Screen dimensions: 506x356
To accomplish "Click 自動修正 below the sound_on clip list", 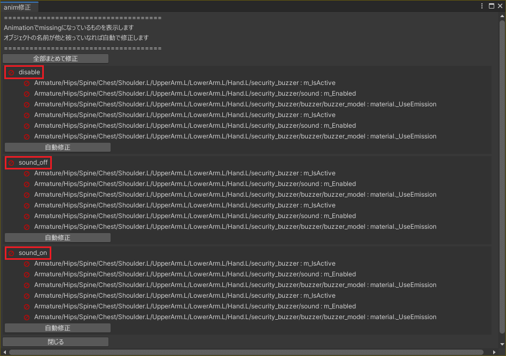I will point(58,328).
